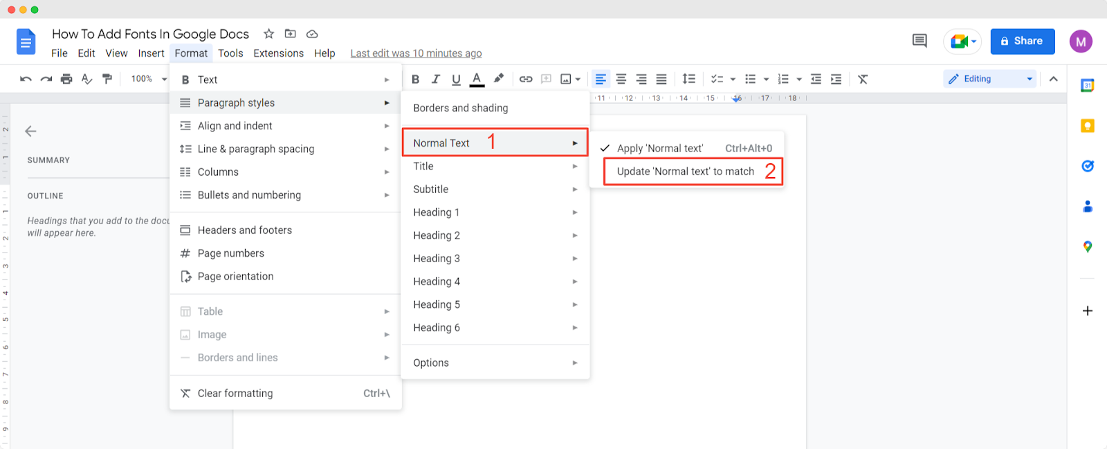Open Maps in side panel
Viewport: 1107px width, 449px height.
pos(1088,246)
